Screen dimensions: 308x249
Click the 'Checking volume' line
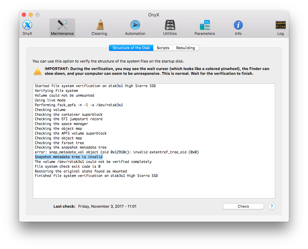(50, 110)
